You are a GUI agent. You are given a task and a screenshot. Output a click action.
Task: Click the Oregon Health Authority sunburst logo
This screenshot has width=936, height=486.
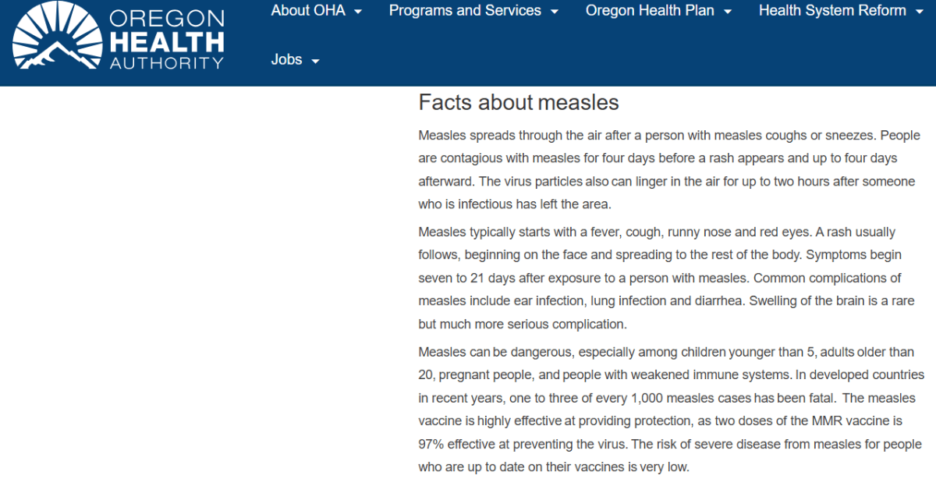pyautogui.click(x=57, y=37)
